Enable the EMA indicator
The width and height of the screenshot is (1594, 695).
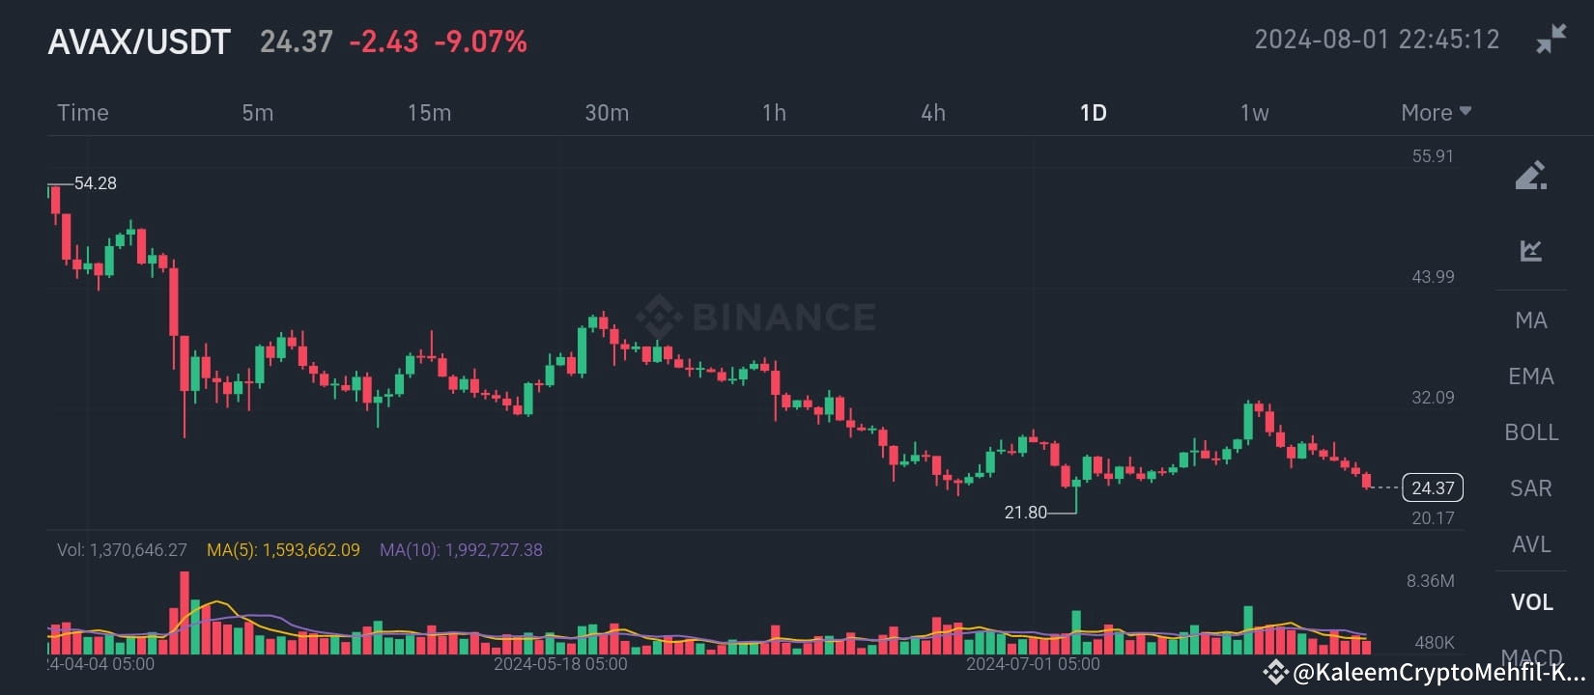tap(1531, 375)
